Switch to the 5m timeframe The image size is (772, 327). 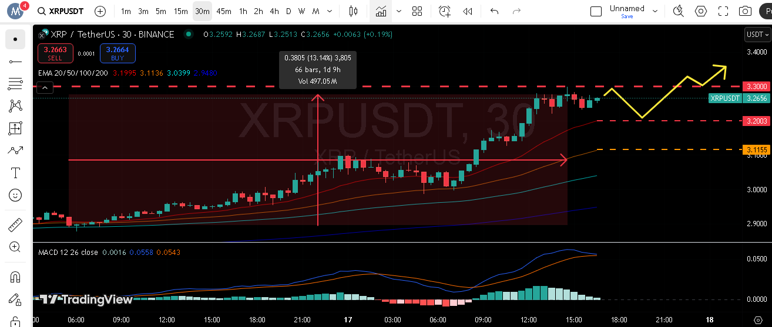pyautogui.click(x=161, y=11)
